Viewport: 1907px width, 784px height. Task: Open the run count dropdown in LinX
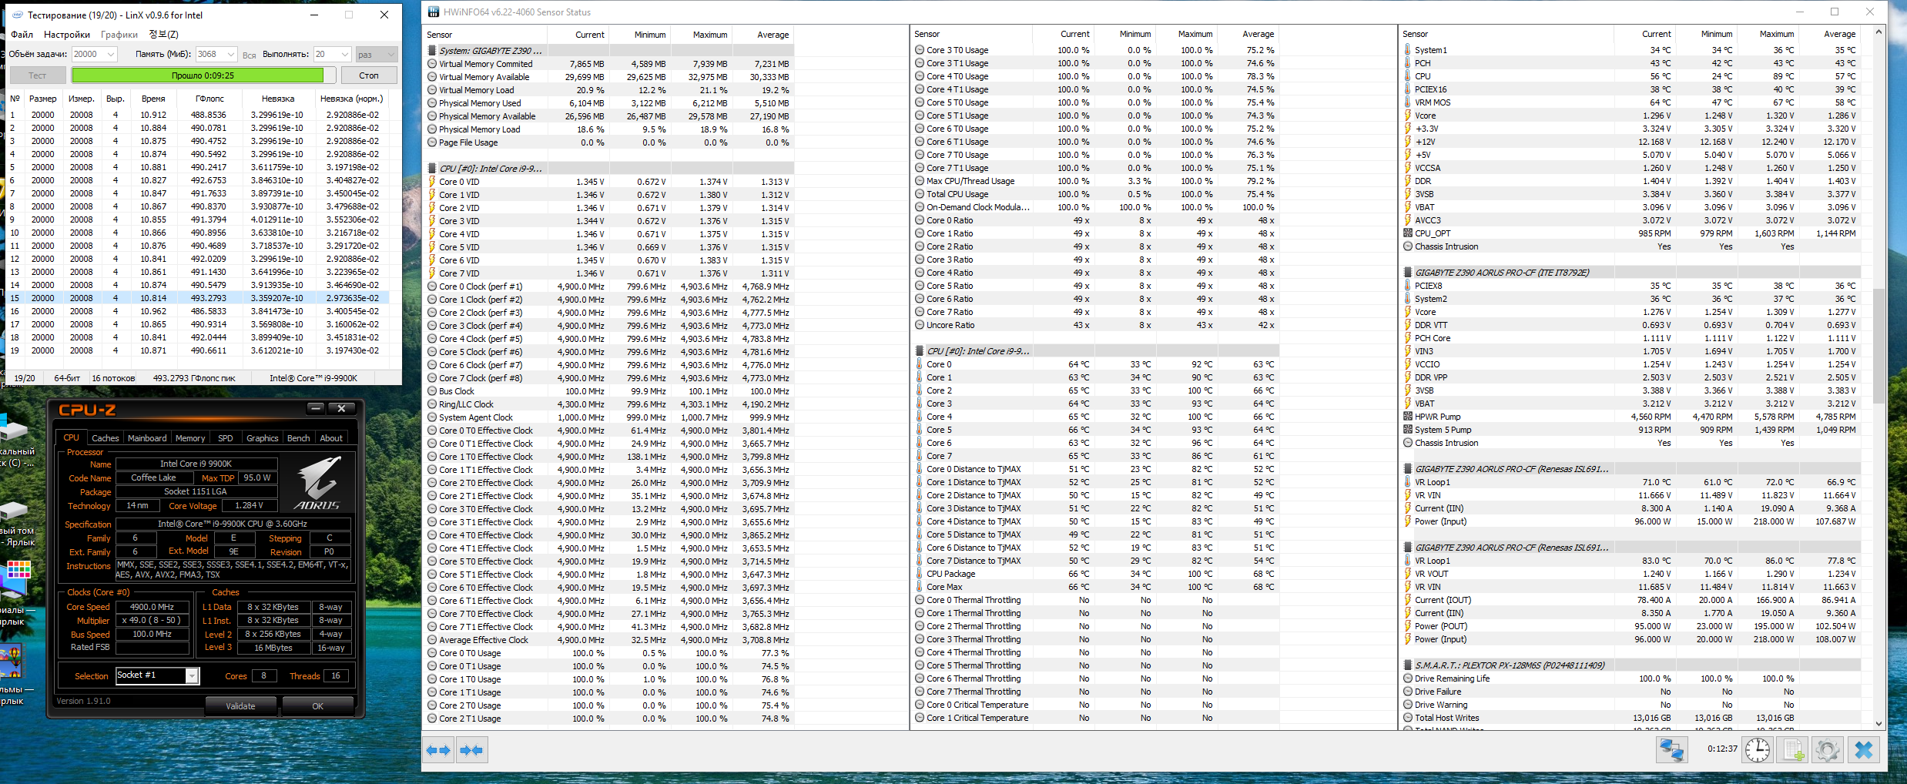click(x=344, y=54)
